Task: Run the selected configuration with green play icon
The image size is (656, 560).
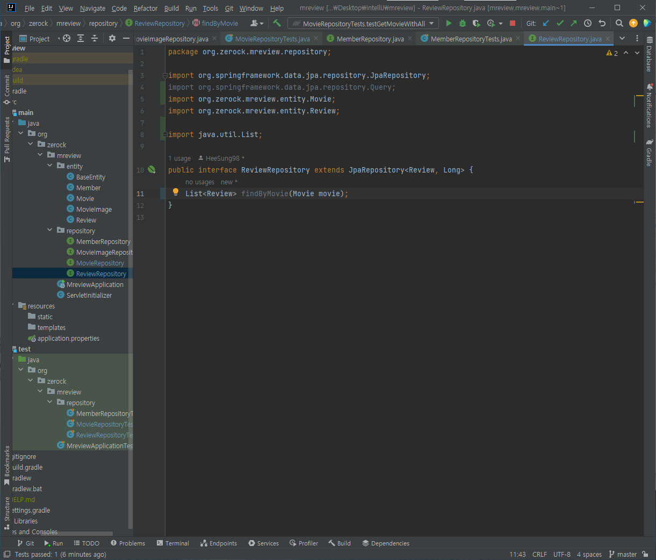Action: tap(449, 23)
